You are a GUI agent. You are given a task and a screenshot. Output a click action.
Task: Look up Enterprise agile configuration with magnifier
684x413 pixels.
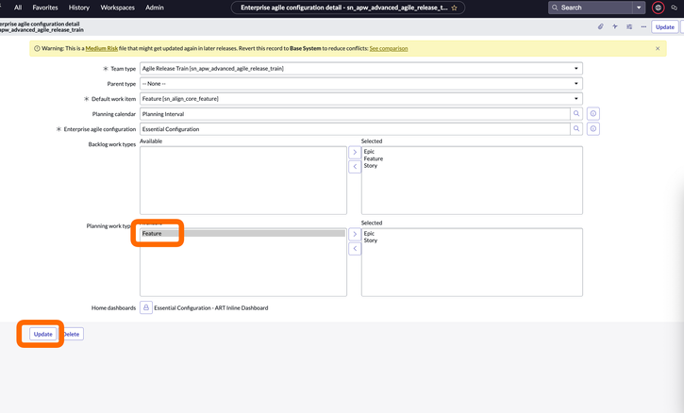coord(576,129)
